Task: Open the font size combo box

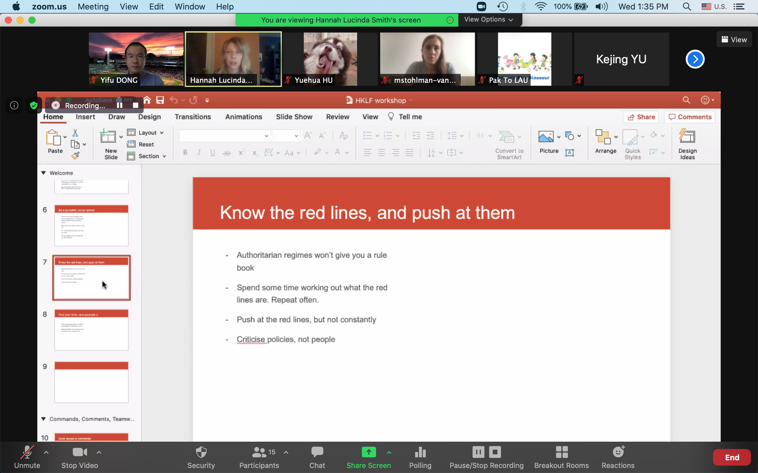Action: [x=286, y=135]
